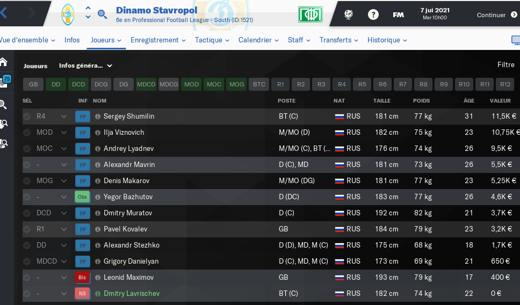
Task: Select the BTC position button
Action: [259, 84]
